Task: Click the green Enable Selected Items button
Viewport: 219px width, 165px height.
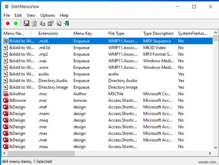Action: [16, 24]
